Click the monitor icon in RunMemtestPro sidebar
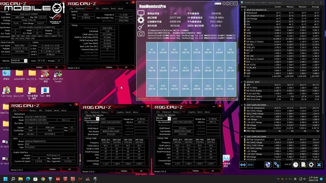 coord(141,13)
